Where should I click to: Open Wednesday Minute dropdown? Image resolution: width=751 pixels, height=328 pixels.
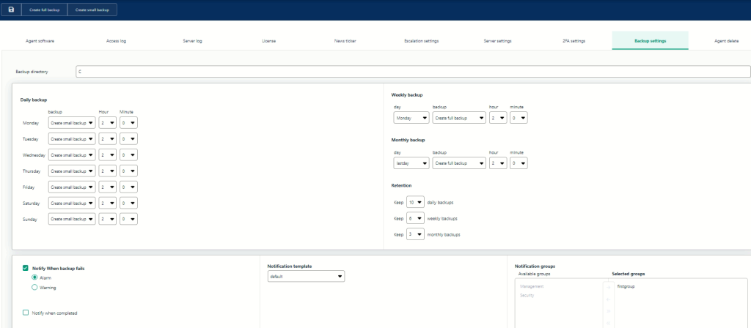coord(129,155)
